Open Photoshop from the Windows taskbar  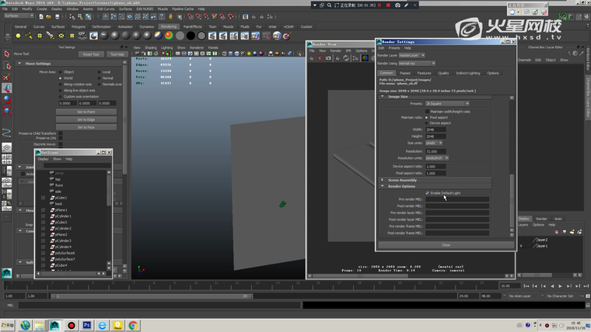pos(86,326)
